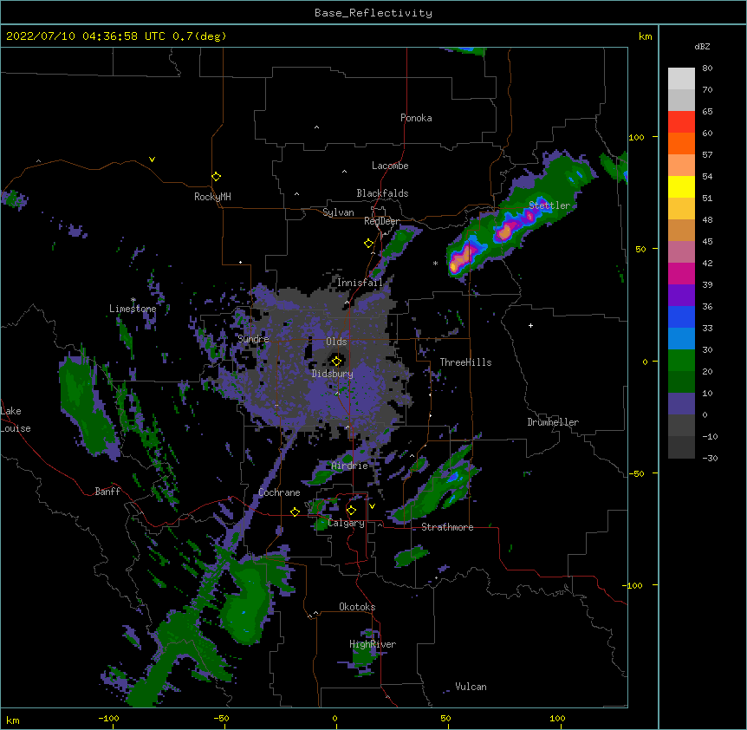This screenshot has height=730, width=747.
Task: Click the white 70-80 dBZ legend swatch
Action: [x=681, y=78]
